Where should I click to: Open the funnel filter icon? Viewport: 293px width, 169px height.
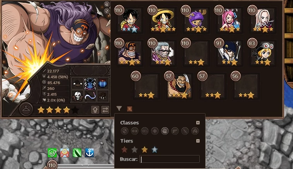coord(119,109)
